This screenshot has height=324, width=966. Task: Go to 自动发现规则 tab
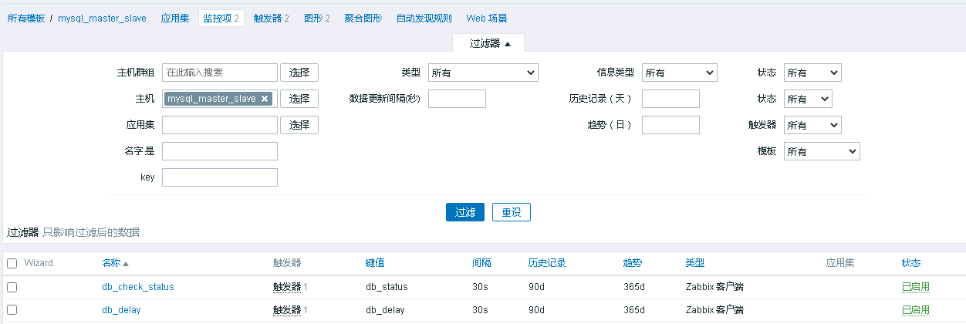pyautogui.click(x=424, y=18)
